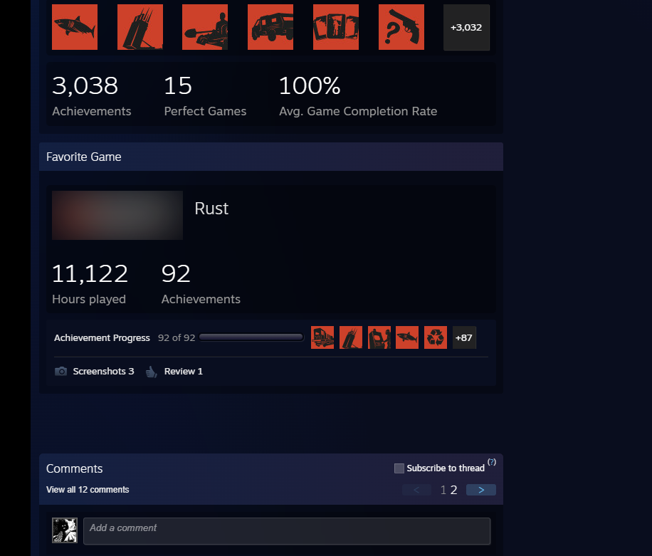Open the shovel and digger achievement icon
The height and width of the screenshot is (556, 652).
[x=205, y=27]
